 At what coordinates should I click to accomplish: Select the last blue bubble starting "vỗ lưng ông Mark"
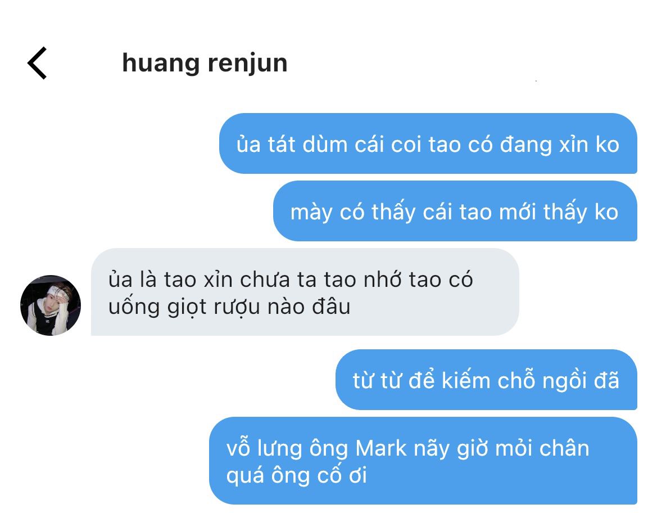point(423,461)
